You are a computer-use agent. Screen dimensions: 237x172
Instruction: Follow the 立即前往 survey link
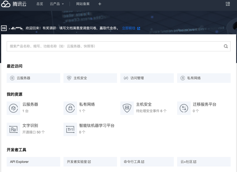coord(129,28)
